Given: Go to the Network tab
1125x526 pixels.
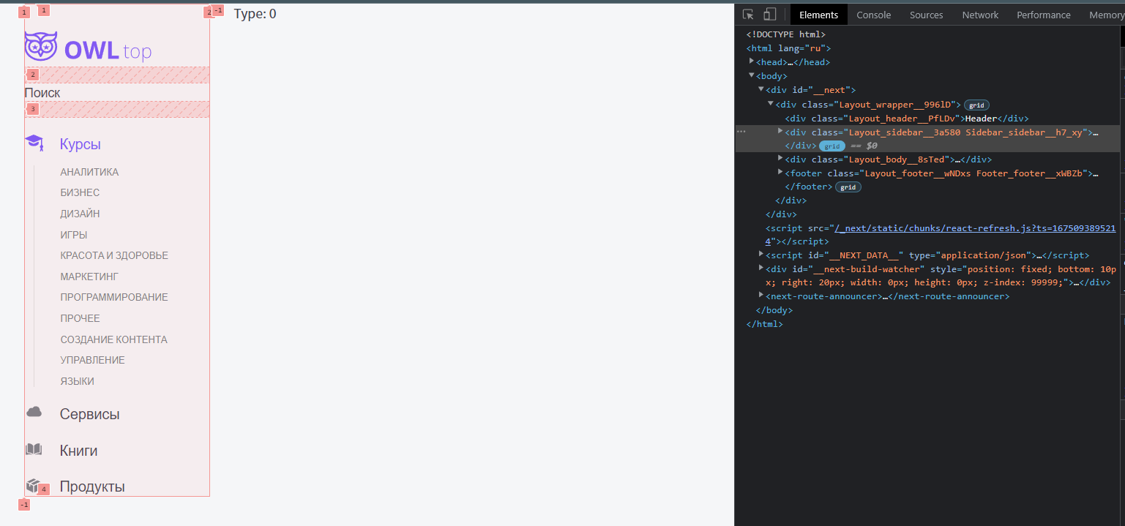Looking at the screenshot, I should [x=980, y=15].
